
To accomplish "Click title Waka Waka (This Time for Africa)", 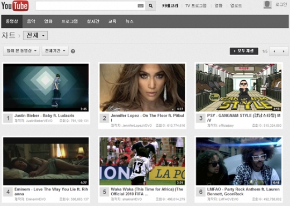I will click(x=147, y=192).
